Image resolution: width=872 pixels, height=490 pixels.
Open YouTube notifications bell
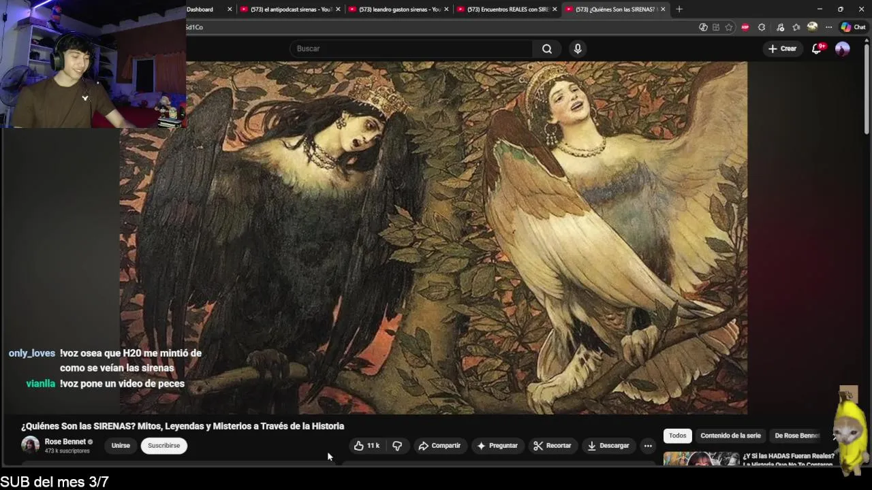coord(817,48)
